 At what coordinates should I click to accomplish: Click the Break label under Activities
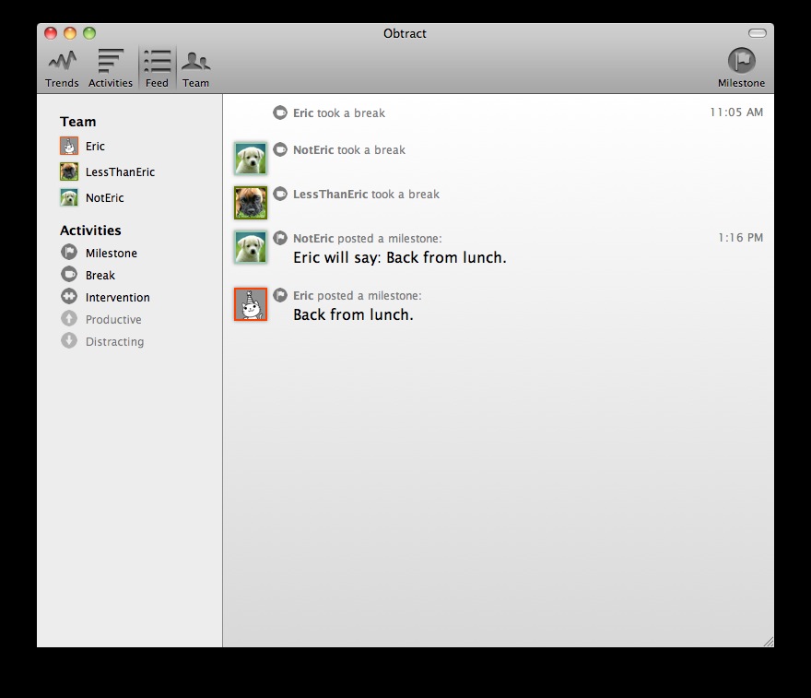pyautogui.click(x=100, y=276)
